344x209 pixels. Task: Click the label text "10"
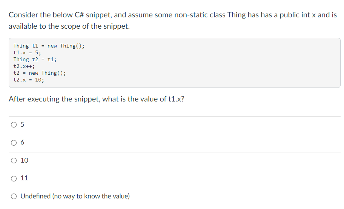(25, 160)
